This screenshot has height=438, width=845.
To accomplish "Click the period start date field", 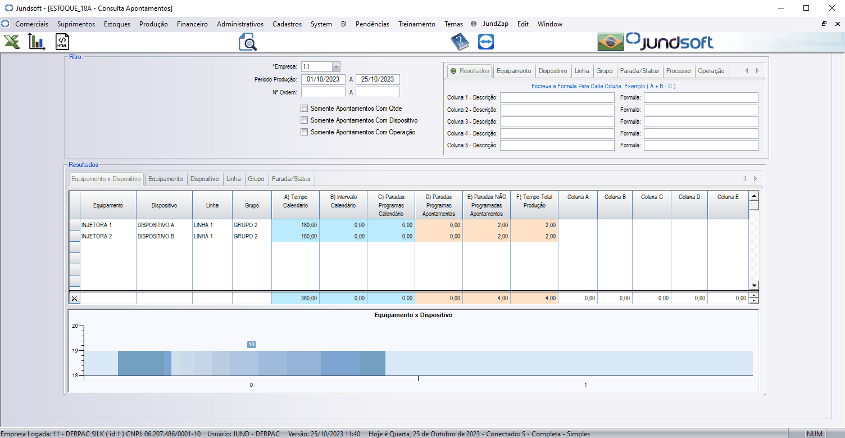I will pyautogui.click(x=323, y=79).
